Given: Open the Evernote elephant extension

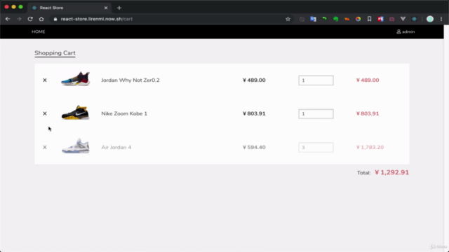Looking at the screenshot, I should 335,19.
